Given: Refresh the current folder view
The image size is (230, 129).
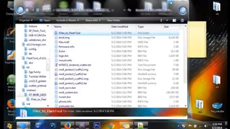Looking at the screenshot, I should click(x=129, y=10).
